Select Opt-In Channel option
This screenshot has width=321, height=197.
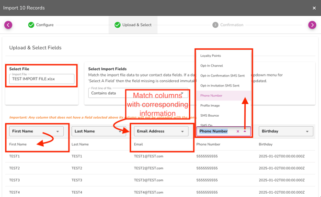pyautogui.click(x=212, y=66)
